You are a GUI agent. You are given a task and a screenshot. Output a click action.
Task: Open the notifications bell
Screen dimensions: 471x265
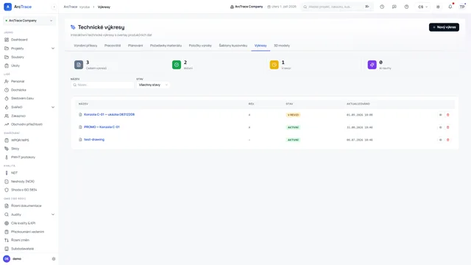click(450, 7)
